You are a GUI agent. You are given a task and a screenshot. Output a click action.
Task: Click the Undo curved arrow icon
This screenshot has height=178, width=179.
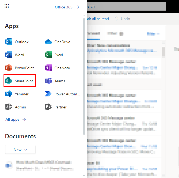[116, 19]
